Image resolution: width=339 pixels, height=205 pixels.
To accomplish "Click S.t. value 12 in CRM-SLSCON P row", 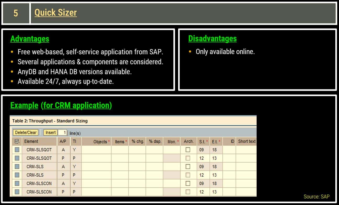I will 201,192.
